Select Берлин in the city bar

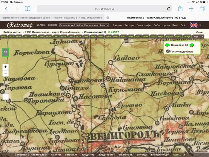tap(56, 155)
